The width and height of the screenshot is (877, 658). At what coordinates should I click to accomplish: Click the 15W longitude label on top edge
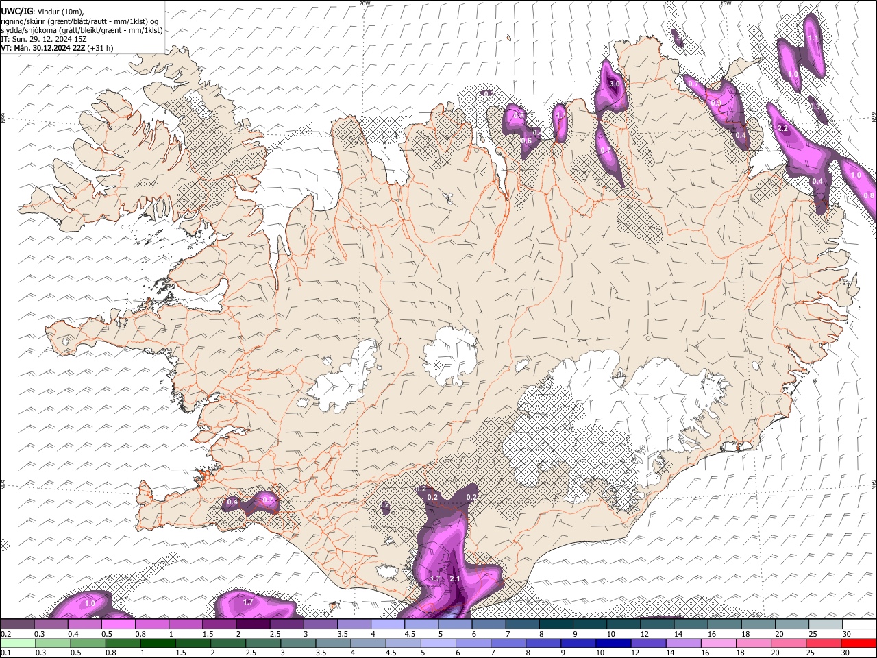coord(726,3)
